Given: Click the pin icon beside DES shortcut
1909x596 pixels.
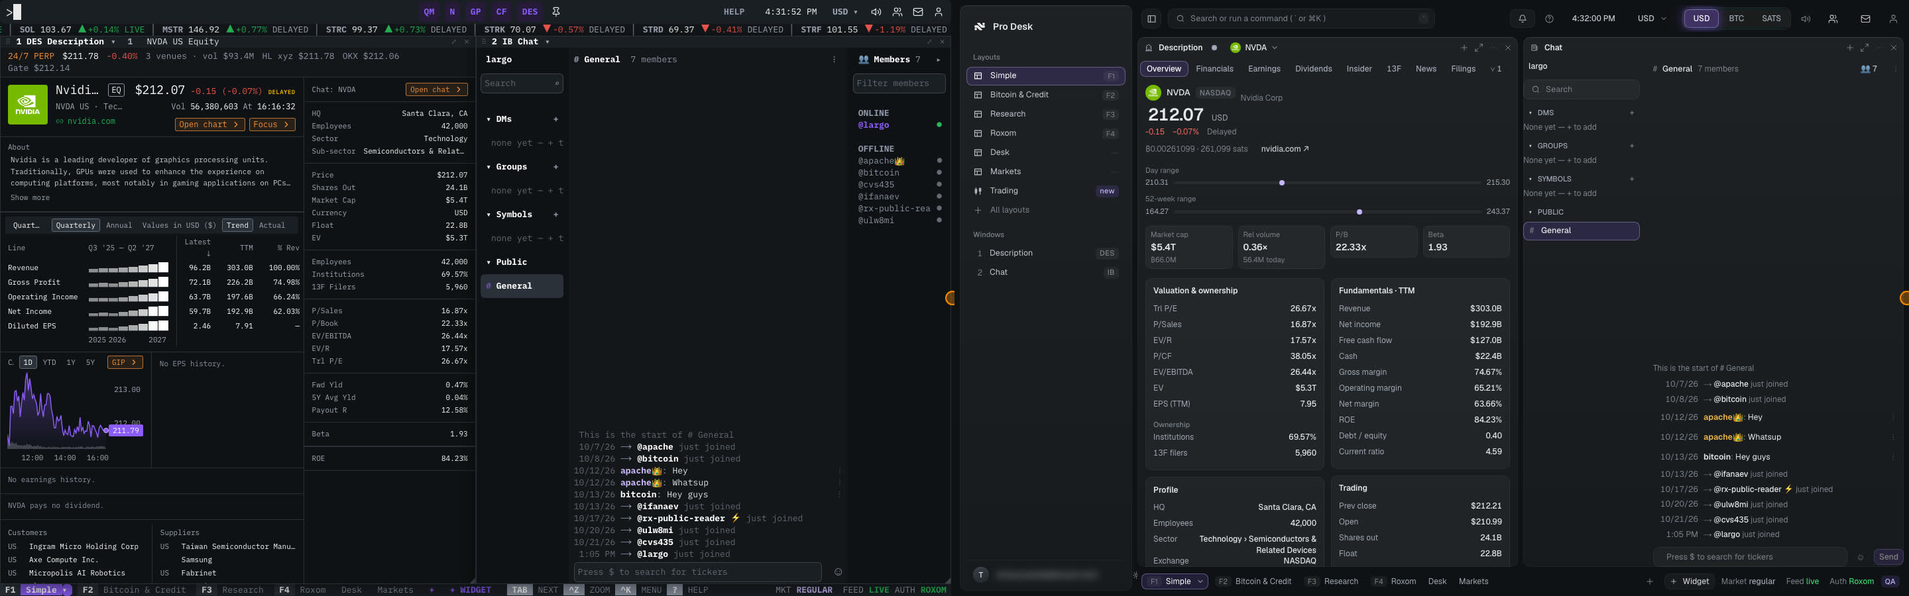Looking at the screenshot, I should [556, 12].
